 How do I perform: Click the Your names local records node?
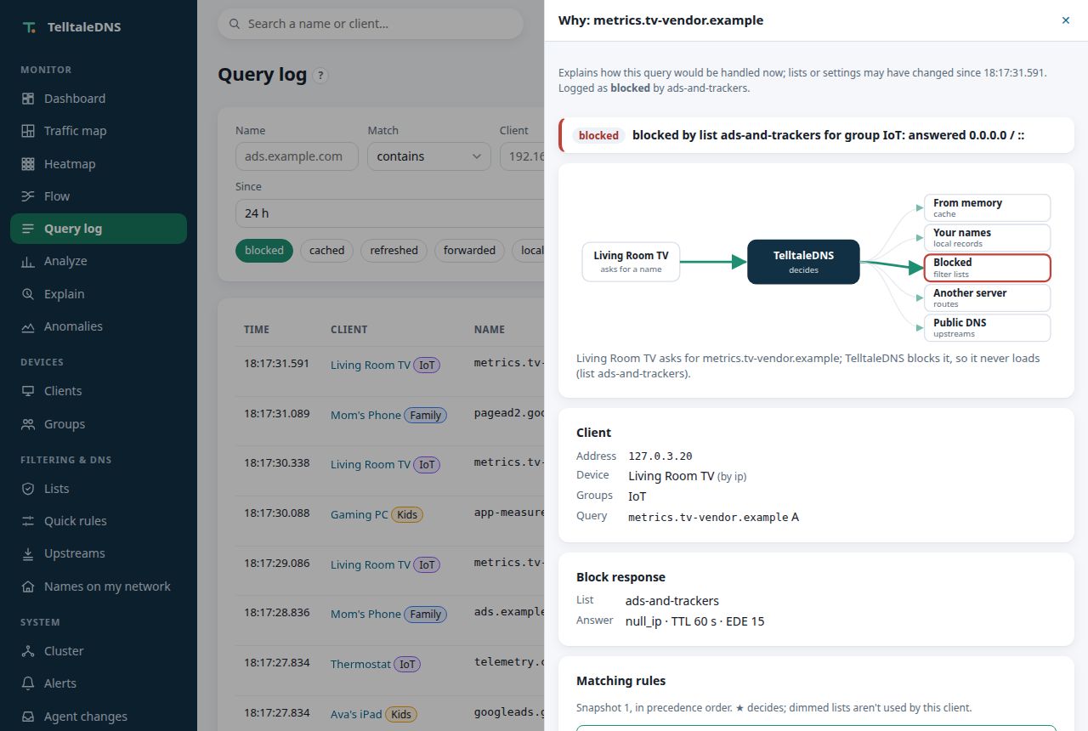click(x=988, y=238)
